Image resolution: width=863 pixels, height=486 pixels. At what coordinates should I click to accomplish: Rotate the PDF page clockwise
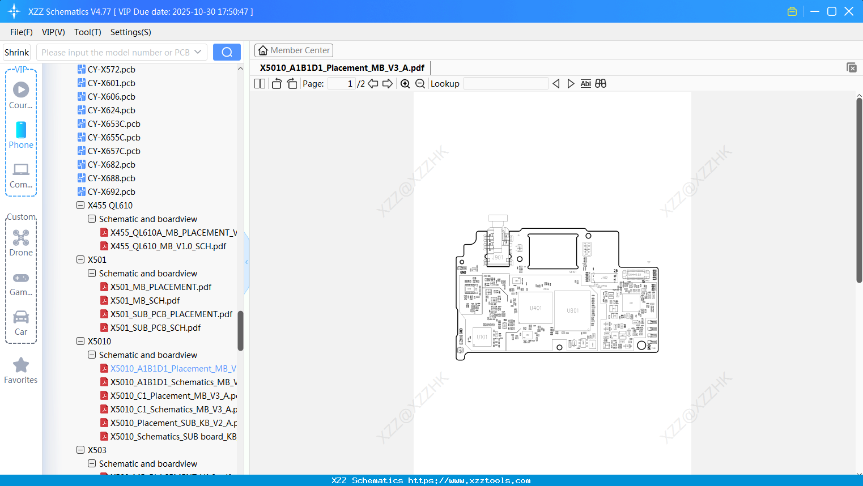point(292,83)
